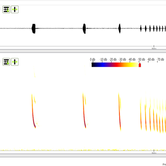Screen dimensions: 166x166
Task: Click the spectrogram panel green horizontal-arrows icon
Action: coord(15,62)
